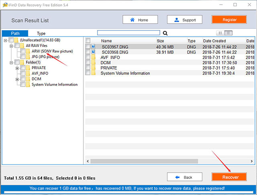Expand the PRIVATE tree node

[17, 68]
